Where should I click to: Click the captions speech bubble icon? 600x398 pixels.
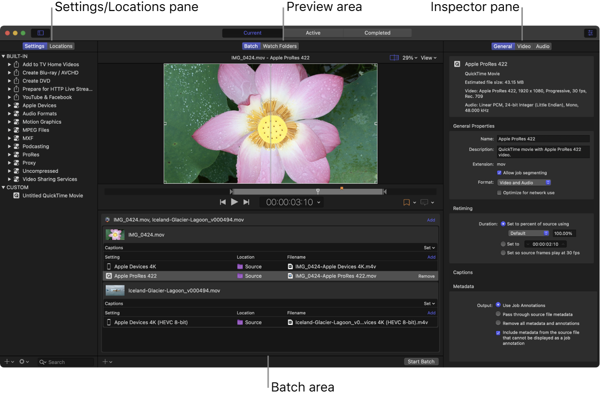pos(423,202)
